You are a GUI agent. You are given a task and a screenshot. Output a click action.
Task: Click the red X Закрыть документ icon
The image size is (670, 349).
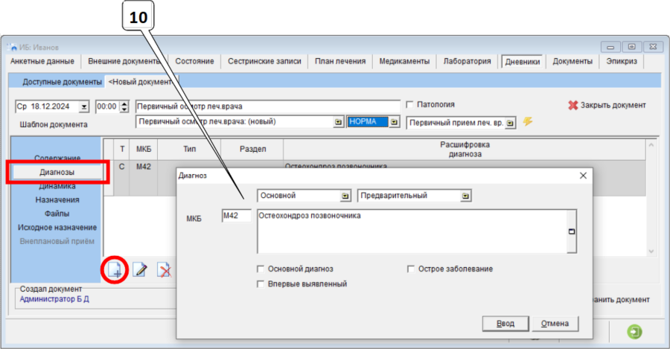point(572,106)
